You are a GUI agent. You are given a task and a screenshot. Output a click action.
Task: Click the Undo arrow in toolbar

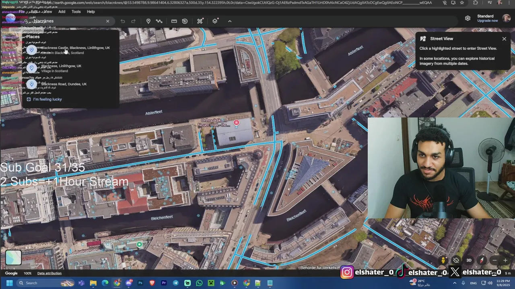coord(123,21)
